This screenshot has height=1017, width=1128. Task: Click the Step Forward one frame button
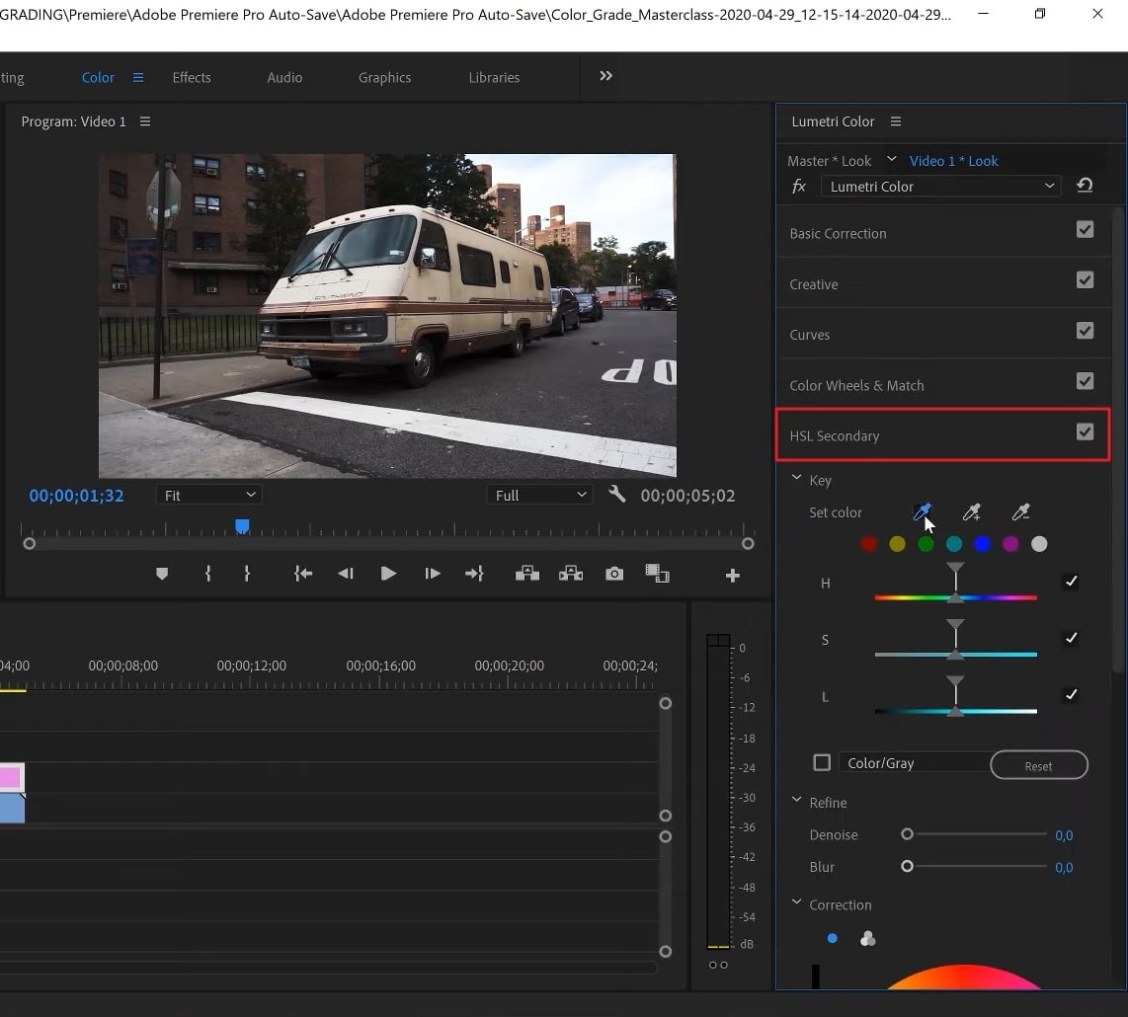432,574
